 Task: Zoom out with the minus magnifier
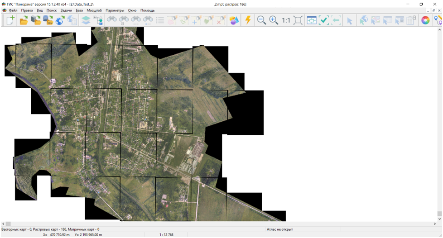(x=261, y=20)
